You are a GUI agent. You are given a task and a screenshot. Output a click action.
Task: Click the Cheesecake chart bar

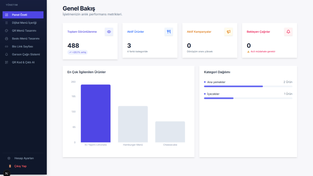tap(170, 132)
